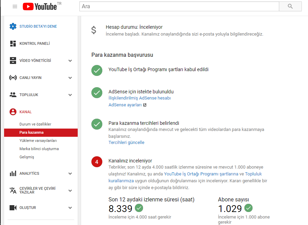The height and width of the screenshot is (225, 308).
Task: Click the Kontrol Paneli dashboard icon
Action: tap(13, 43)
